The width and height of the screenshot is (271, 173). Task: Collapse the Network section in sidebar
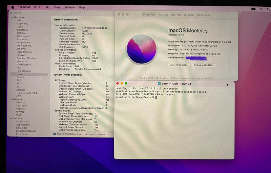click(11, 99)
